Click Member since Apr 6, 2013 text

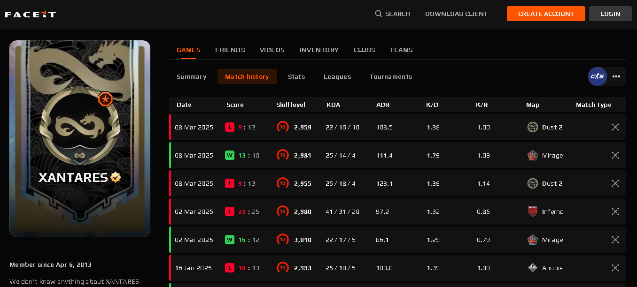point(51,264)
